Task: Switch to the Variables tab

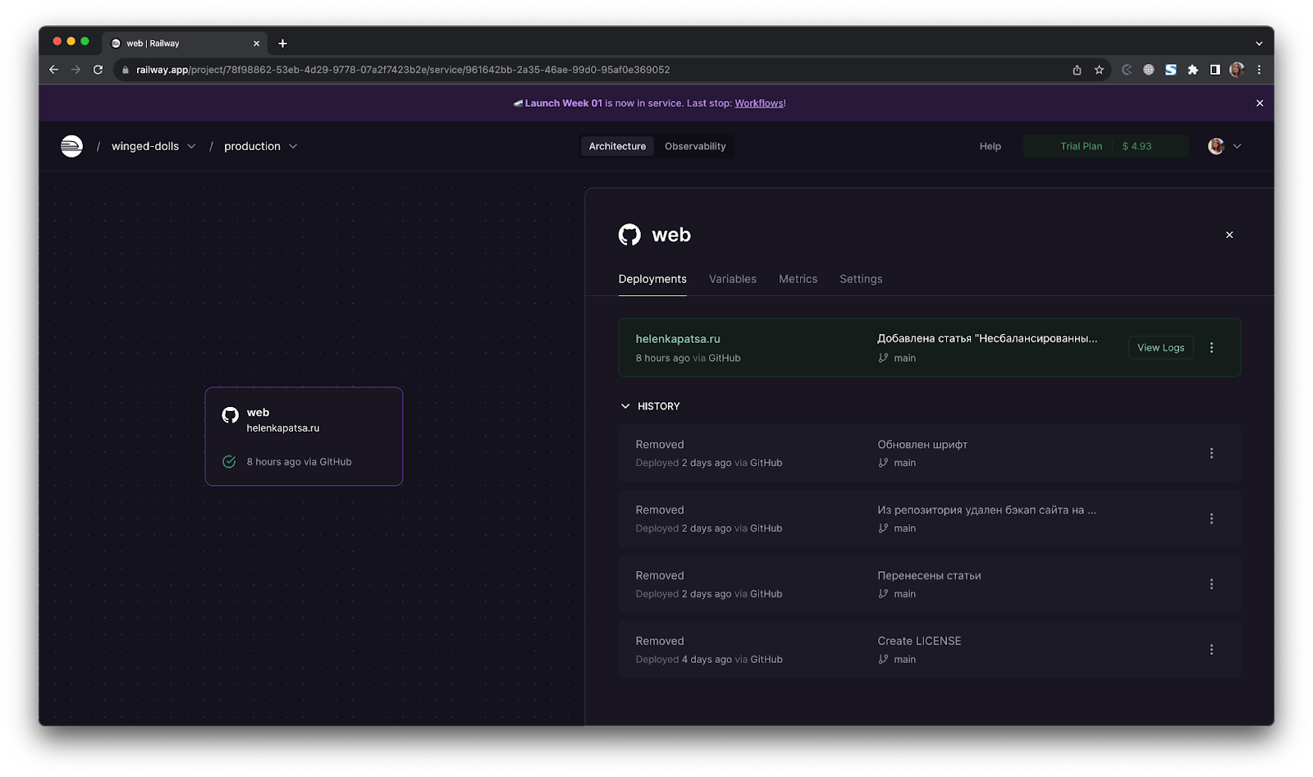Action: (x=733, y=279)
